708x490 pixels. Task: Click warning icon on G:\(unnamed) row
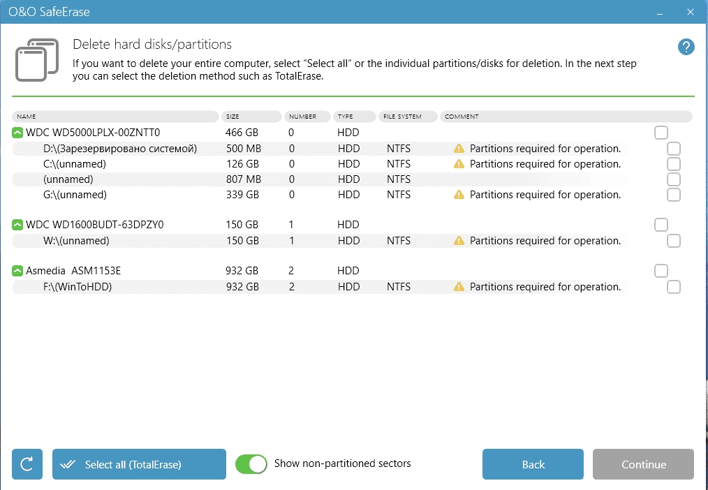pyautogui.click(x=459, y=195)
